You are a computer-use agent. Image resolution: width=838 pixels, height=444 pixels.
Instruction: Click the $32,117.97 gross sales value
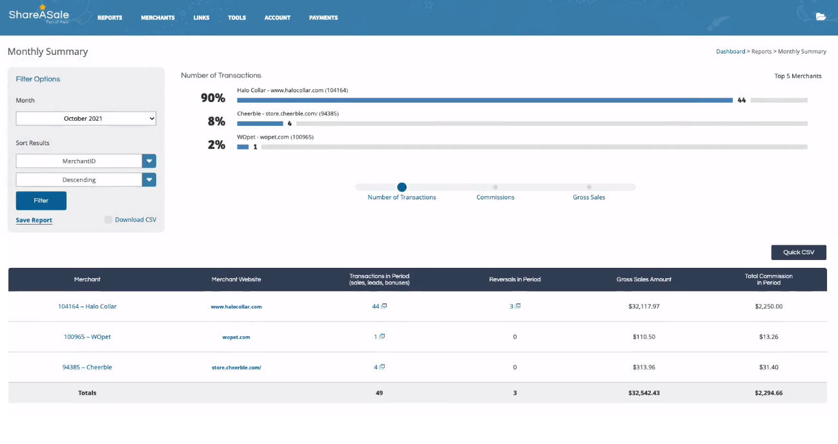pos(644,307)
